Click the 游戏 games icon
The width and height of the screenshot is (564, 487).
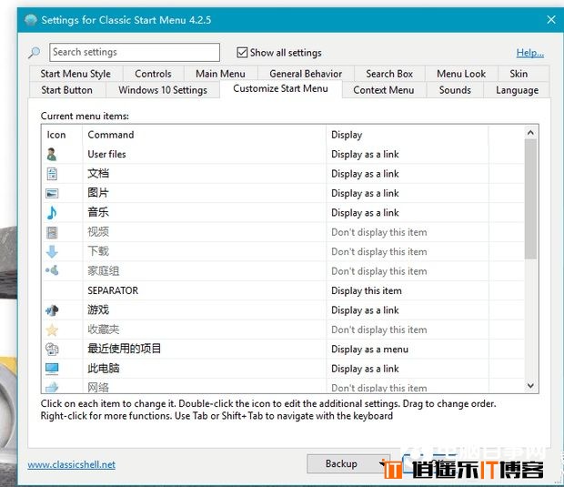click(52, 309)
